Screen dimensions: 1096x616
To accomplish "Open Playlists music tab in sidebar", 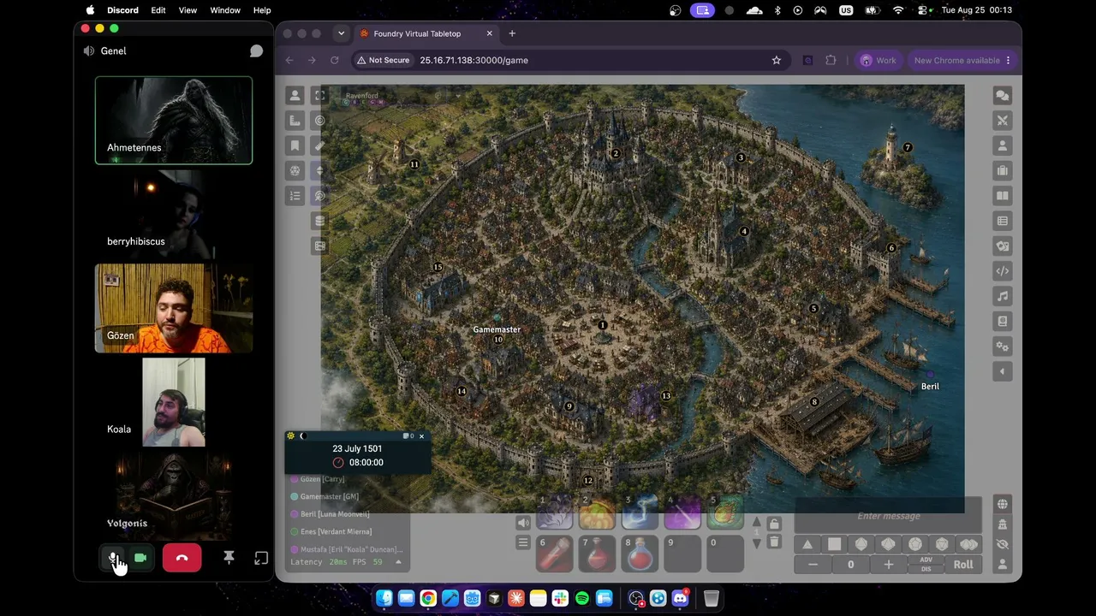I will click(1003, 296).
